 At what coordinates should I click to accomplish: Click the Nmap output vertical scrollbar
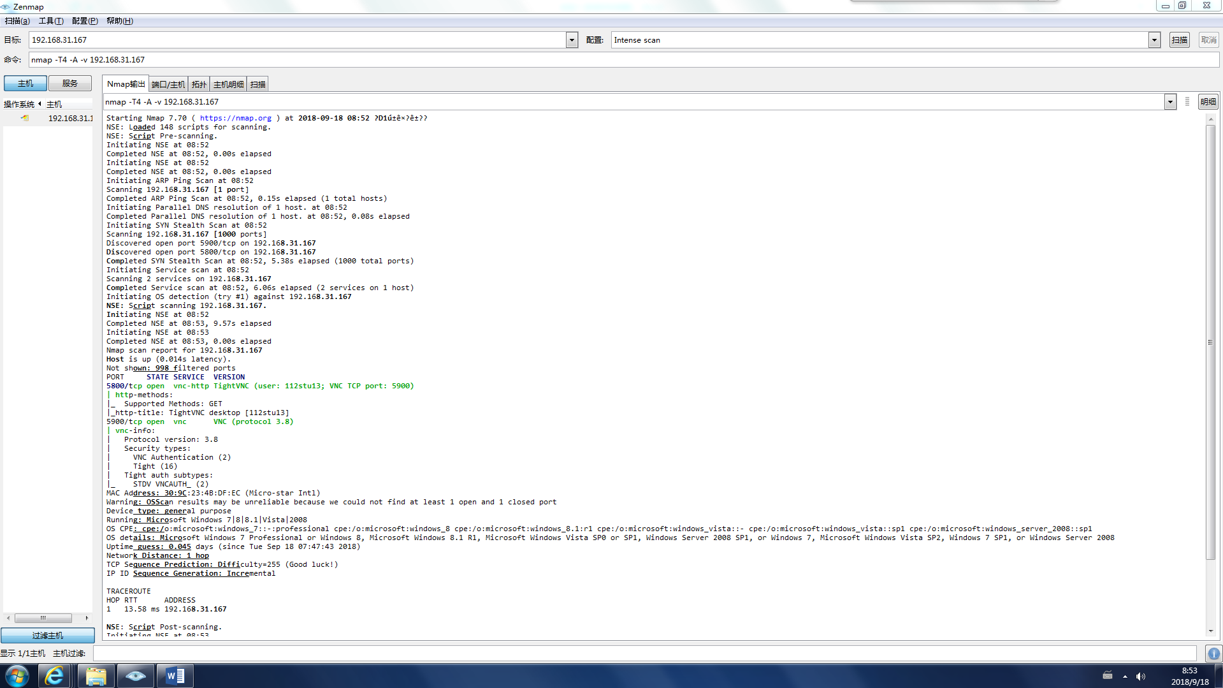coord(1210,343)
